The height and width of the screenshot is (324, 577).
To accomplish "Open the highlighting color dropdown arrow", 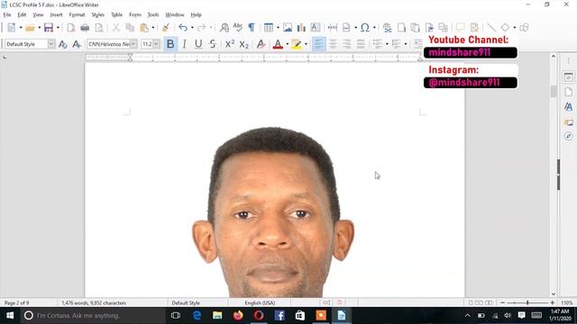I will point(306,44).
